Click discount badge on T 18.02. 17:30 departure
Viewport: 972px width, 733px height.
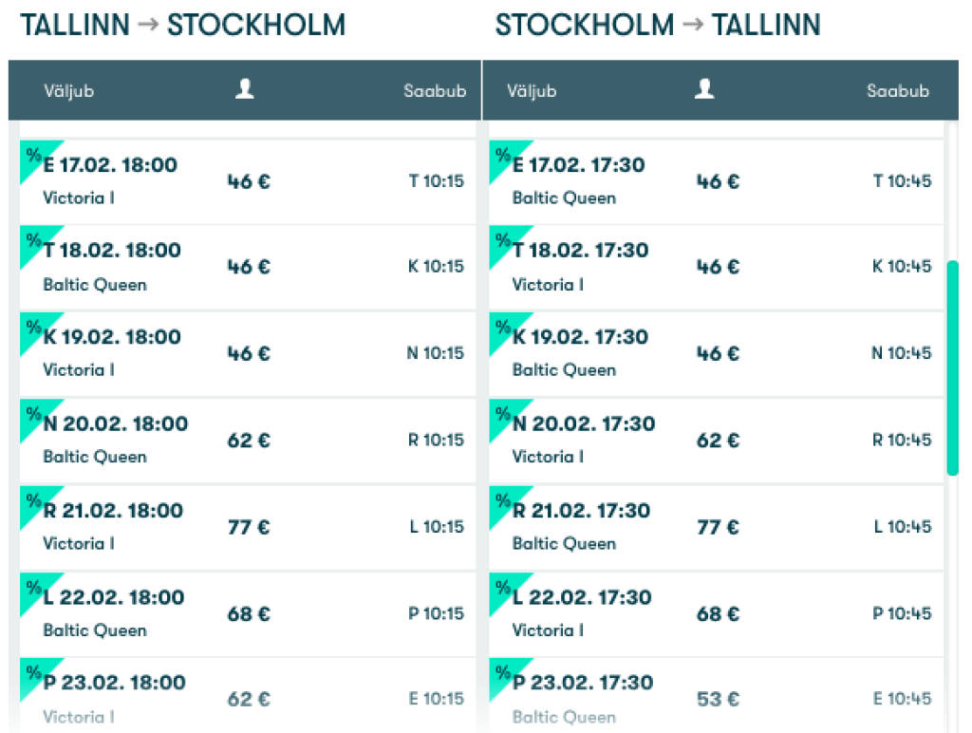[x=503, y=240]
